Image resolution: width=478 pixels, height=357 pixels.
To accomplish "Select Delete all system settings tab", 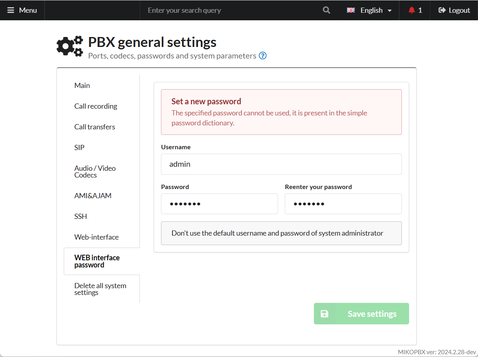I will coord(100,289).
